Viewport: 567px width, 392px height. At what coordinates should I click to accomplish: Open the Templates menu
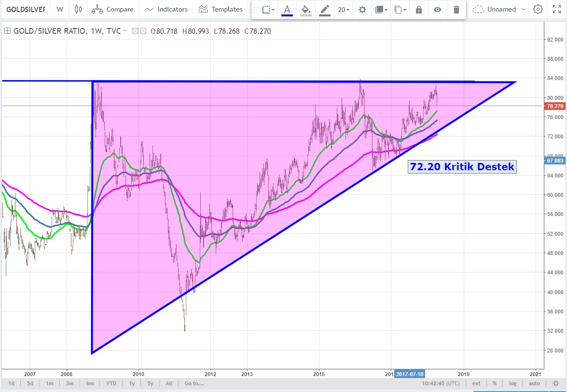220,9
